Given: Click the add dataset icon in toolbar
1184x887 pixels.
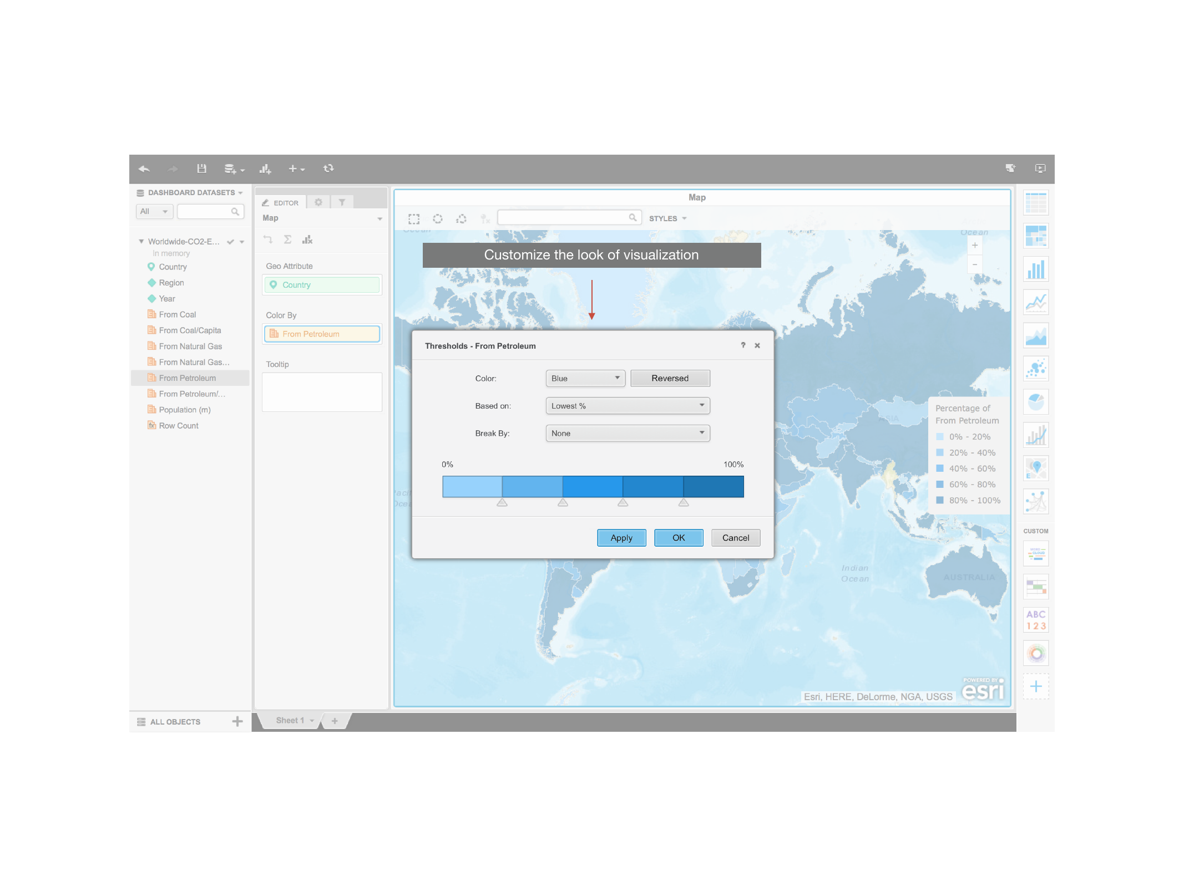Looking at the screenshot, I should click(x=234, y=169).
